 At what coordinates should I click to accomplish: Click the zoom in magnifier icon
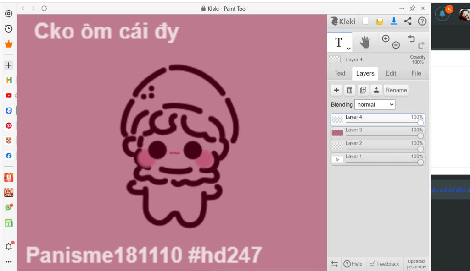coord(386,38)
